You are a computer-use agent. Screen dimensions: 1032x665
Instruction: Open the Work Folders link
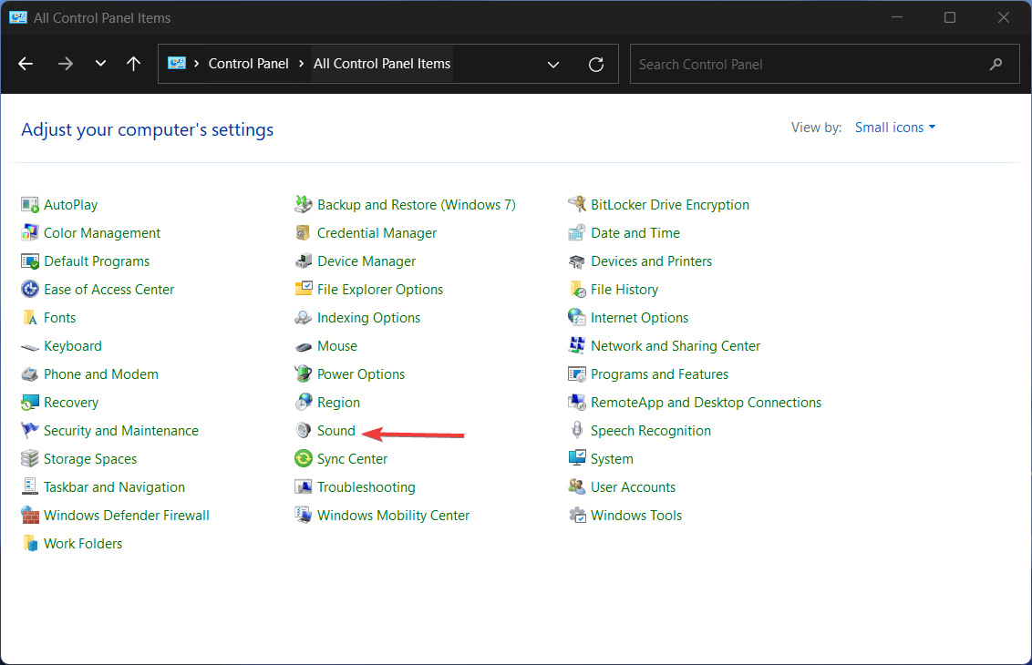point(83,544)
